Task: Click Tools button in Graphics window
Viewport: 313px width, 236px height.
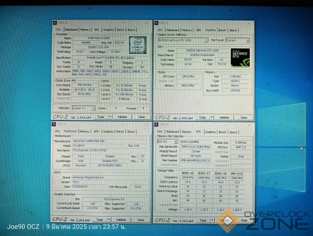Action: coord(202,117)
